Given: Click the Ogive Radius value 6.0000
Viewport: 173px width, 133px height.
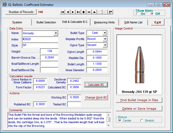Looking at the screenshot, I should (x=40, y=81).
